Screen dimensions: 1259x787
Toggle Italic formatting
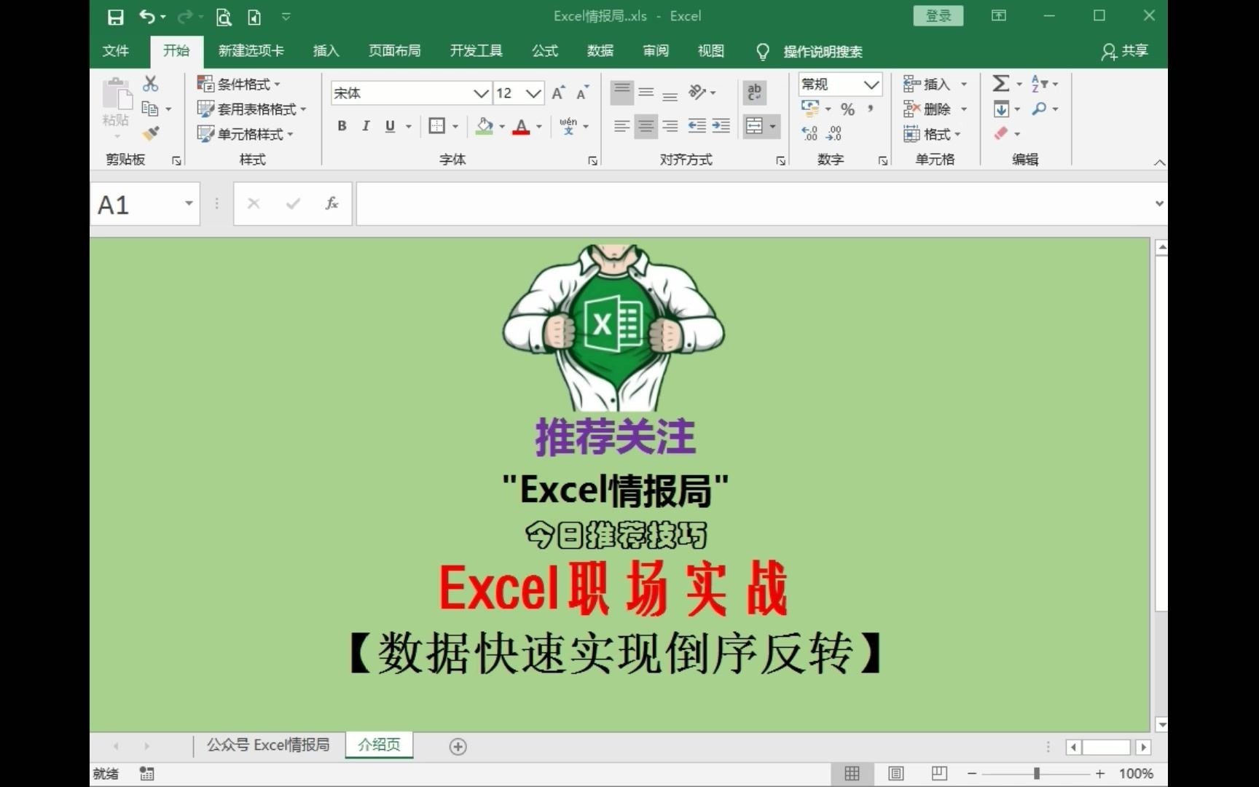(x=366, y=126)
